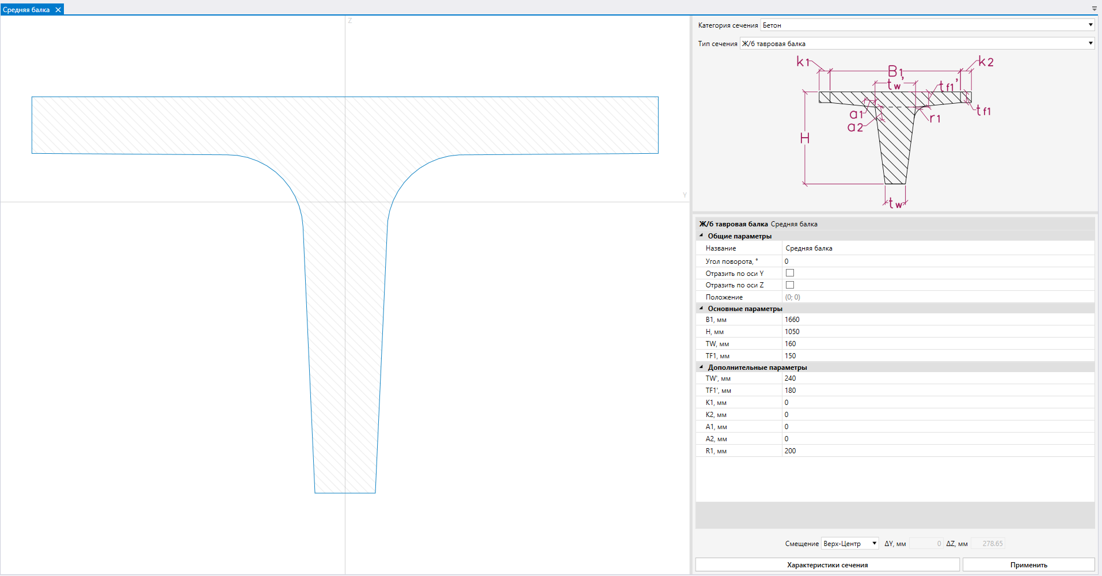Edit the TF1 value 150
The height and width of the screenshot is (576, 1102).
pos(938,356)
